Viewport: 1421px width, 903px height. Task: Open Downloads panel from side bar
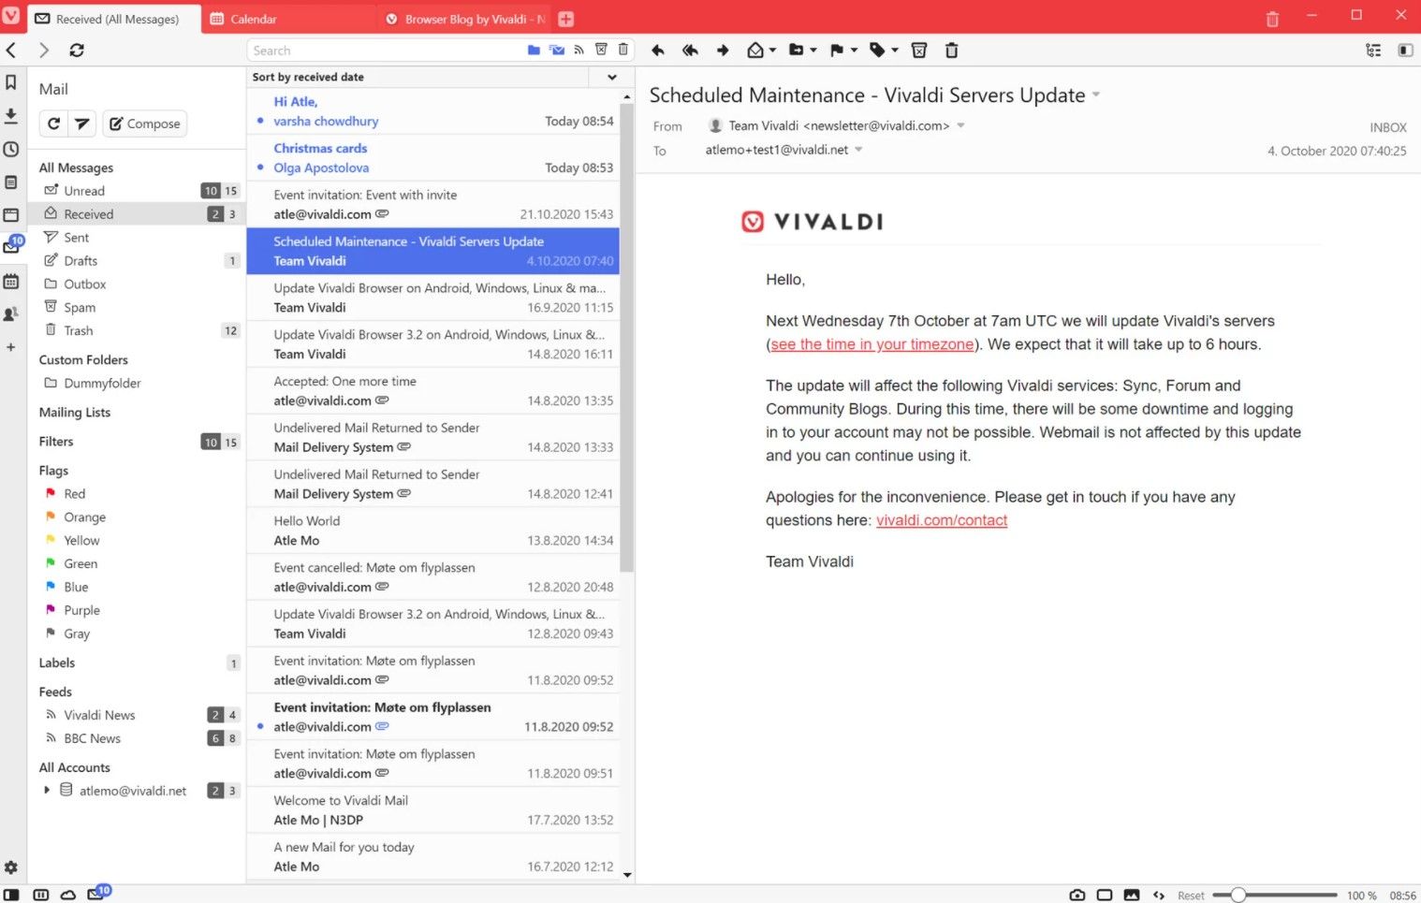11,115
